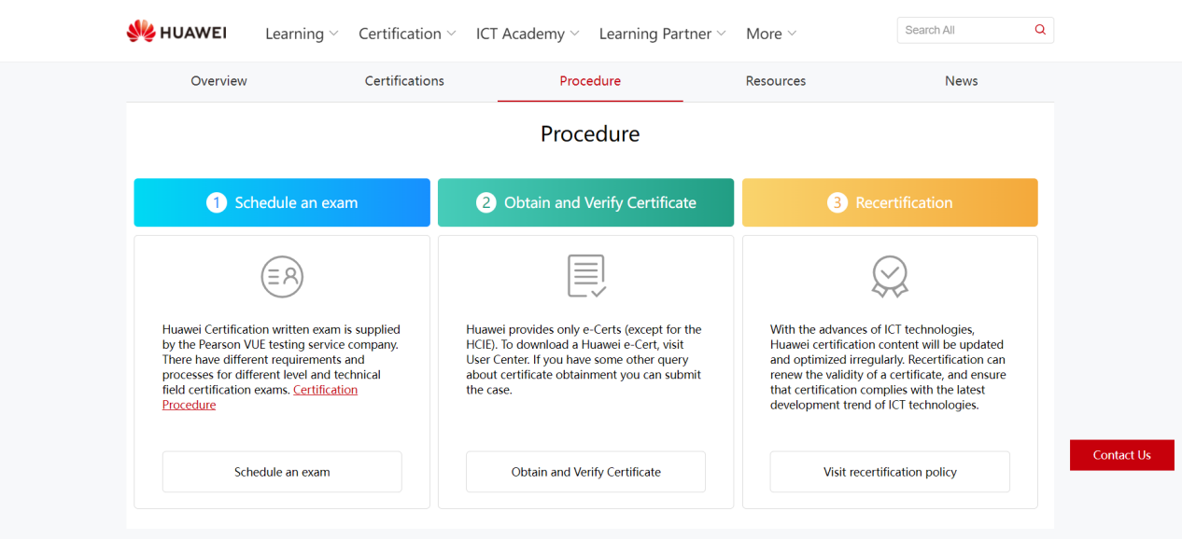
Task: Expand the Certification dropdown menu
Action: 407,34
